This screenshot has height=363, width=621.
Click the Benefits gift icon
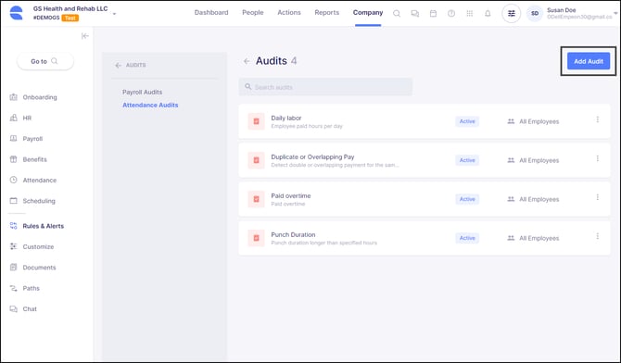[x=14, y=159]
